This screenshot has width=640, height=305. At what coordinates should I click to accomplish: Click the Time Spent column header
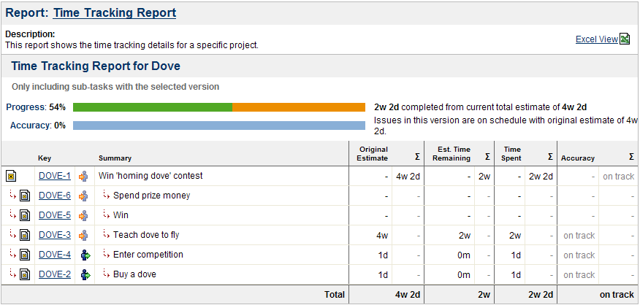click(x=511, y=153)
